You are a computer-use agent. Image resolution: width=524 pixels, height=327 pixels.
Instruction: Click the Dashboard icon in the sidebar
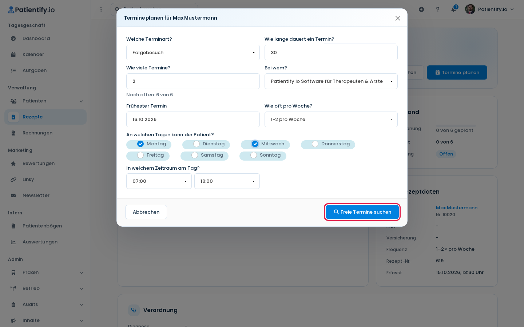(x=13, y=39)
